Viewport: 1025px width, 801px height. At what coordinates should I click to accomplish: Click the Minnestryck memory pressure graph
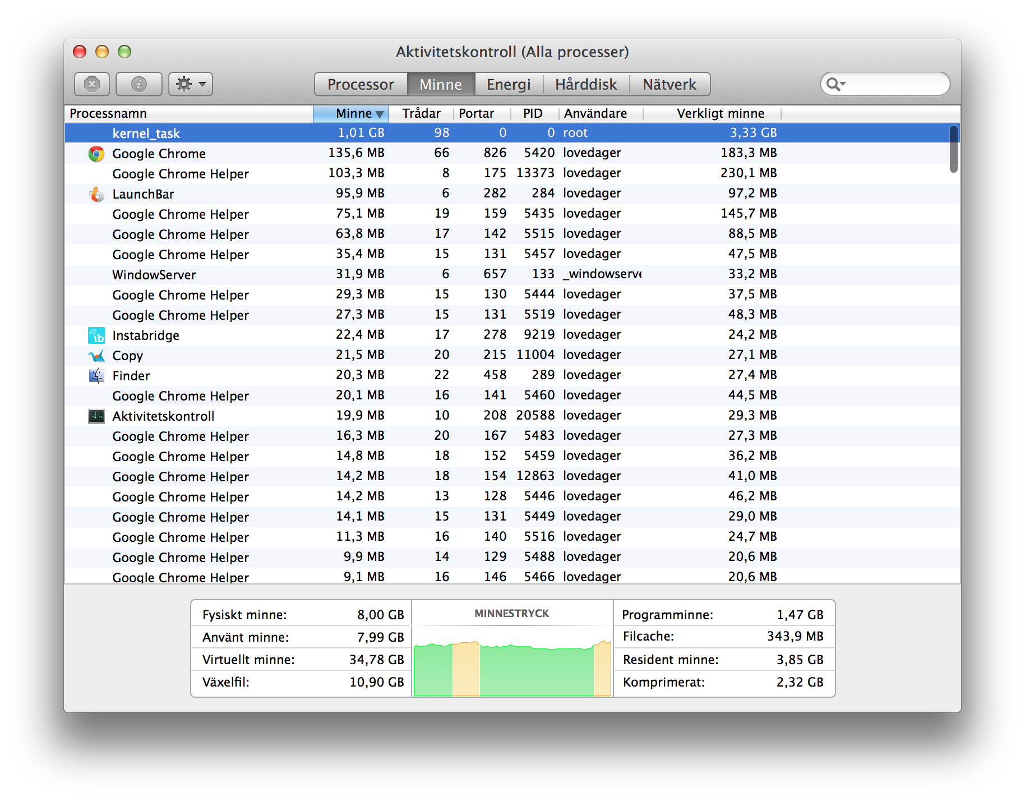point(512,667)
